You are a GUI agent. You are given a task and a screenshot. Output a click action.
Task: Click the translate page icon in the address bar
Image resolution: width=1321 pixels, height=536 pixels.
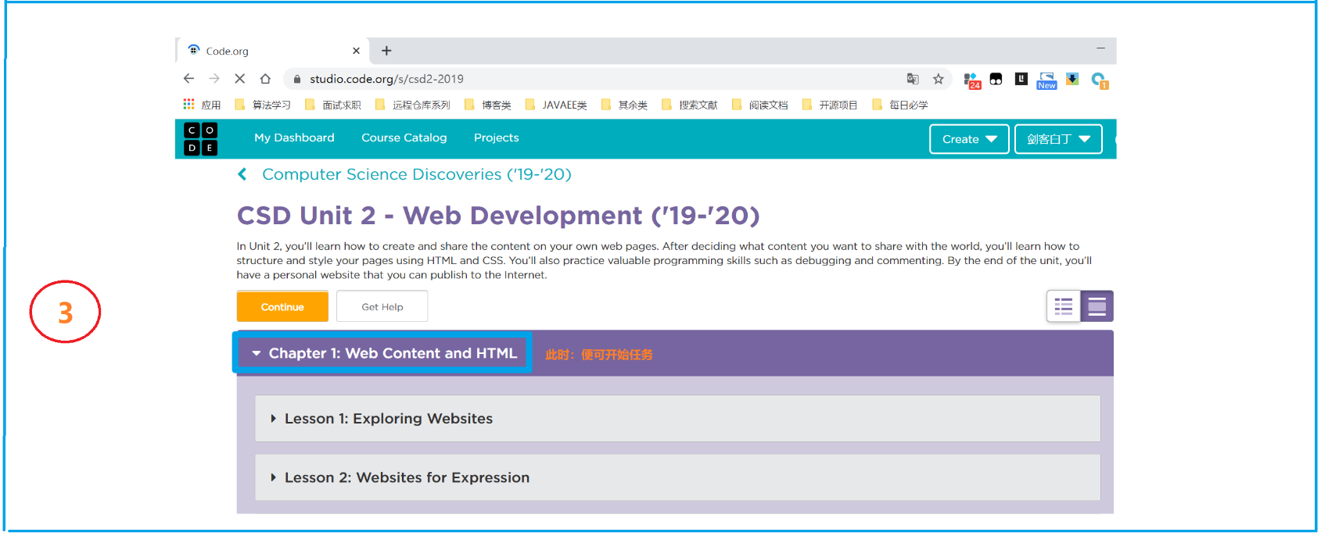tap(913, 79)
